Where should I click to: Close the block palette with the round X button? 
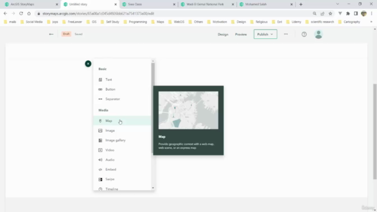coord(88,64)
